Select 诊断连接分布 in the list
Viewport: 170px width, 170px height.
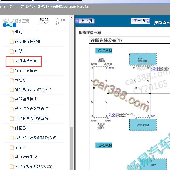[26, 61]
